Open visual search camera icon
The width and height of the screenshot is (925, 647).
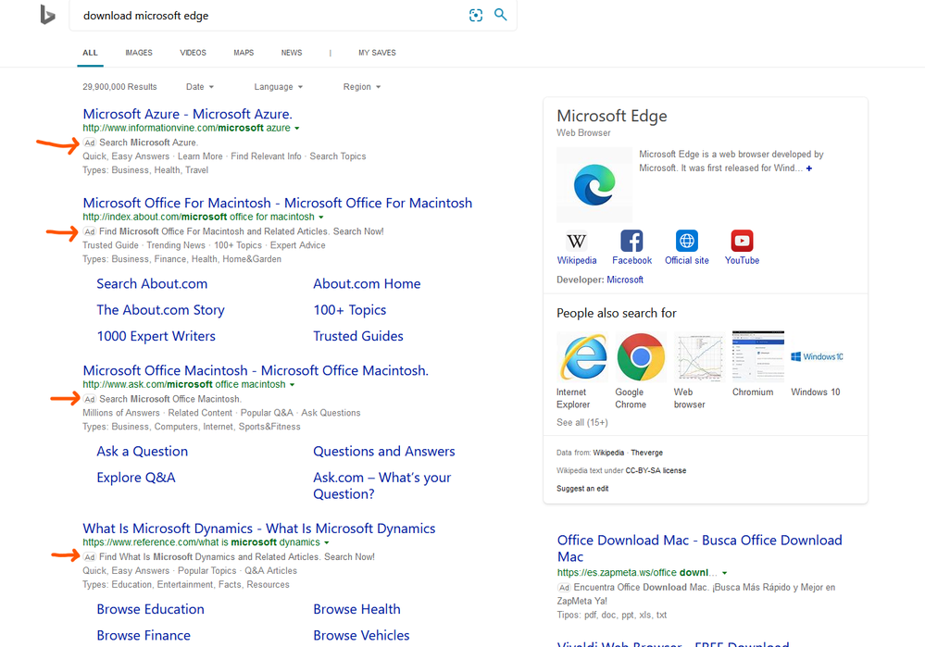pyautogui.click(x=476, y=16)
